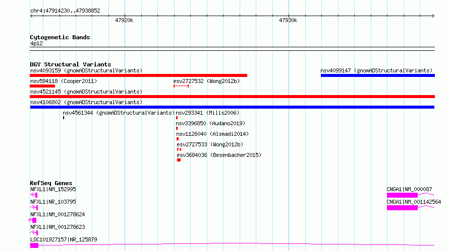
Task: Open the nsv4106802 (gnomADStructuralVariants) label
Action: click(x=86, y=102)
